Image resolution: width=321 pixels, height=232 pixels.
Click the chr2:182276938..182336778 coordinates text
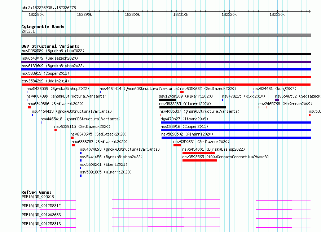(x=49, y=8)
